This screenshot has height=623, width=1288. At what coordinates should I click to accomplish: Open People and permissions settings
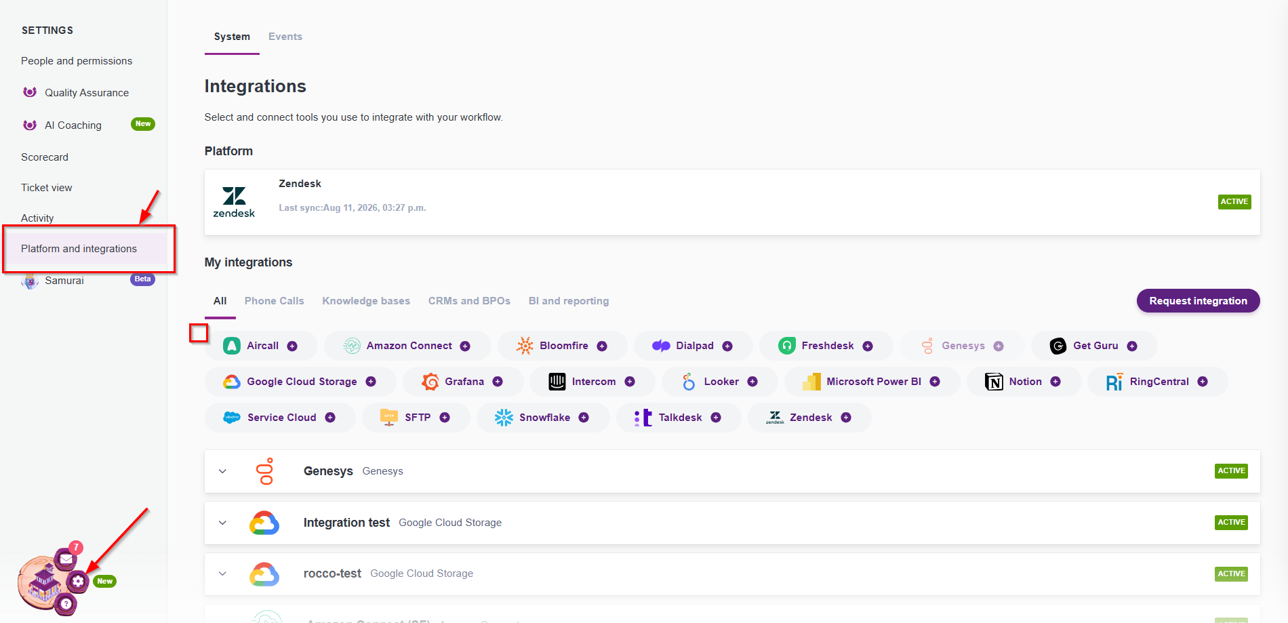[x=77, y=61]
